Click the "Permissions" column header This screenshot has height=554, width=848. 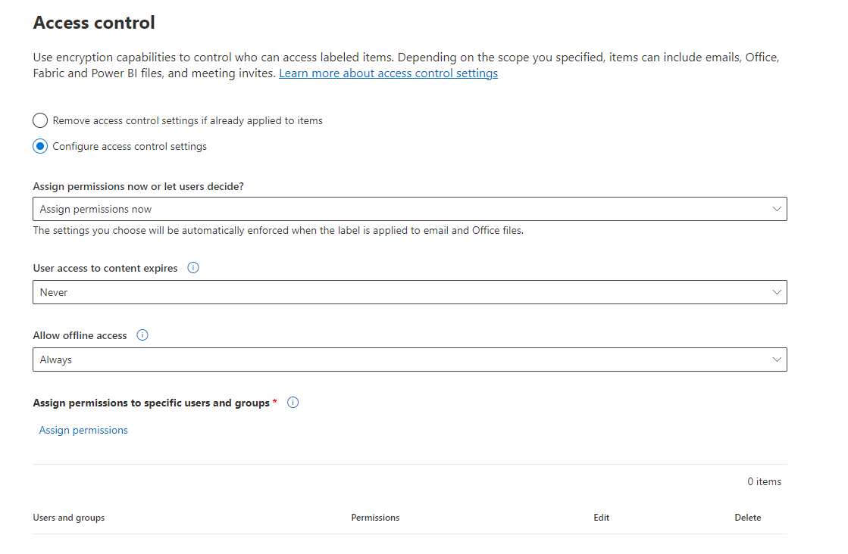375,518
